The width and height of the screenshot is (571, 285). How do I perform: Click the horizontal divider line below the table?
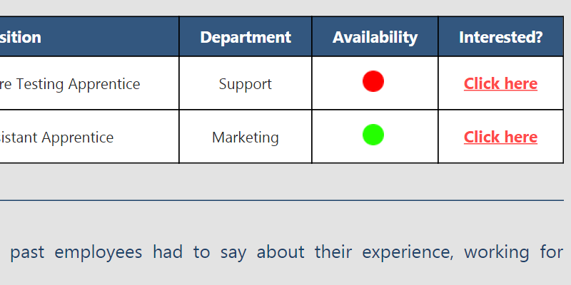tap(285, 200)
